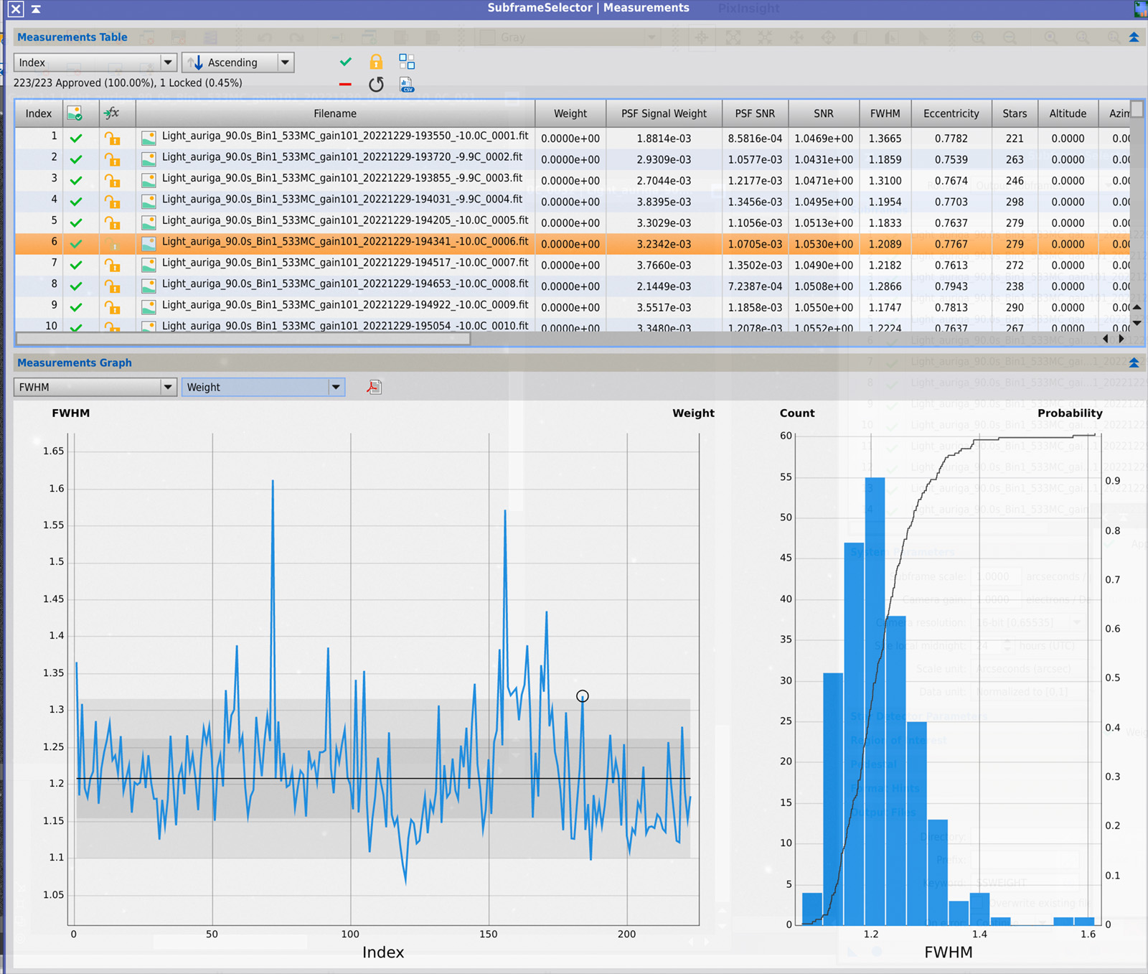Click image icon of file 0002.fit
The image size is (1148, 974).
point(149,159)
